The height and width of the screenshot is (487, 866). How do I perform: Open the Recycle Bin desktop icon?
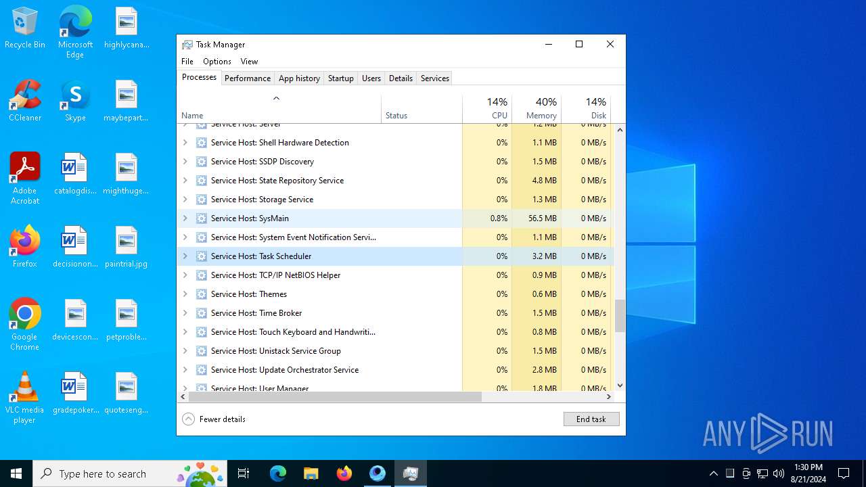(25, 28)
